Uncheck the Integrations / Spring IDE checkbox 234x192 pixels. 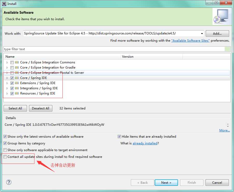pyautogui.click(x=12, y=88)
